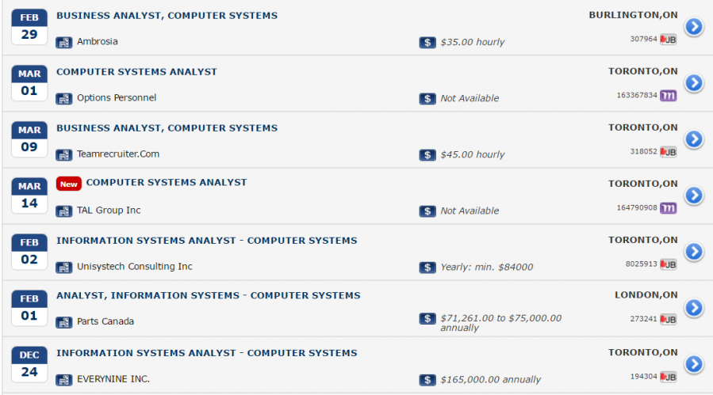The width and height of the screenshot is (713, 395).
Task: Open arrow for TAL Group Inc posting
Action: click(x=693, y=196)
